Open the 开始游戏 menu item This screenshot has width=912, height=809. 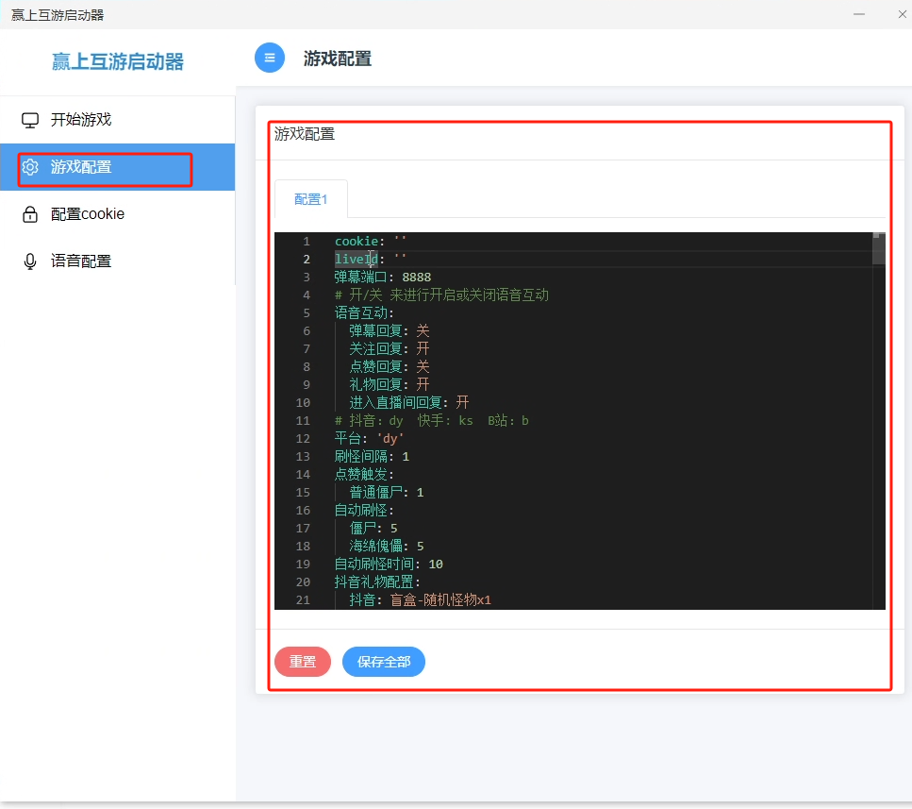click(x=81, y=120)
